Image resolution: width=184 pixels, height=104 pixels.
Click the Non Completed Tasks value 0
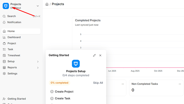[133, 90]
